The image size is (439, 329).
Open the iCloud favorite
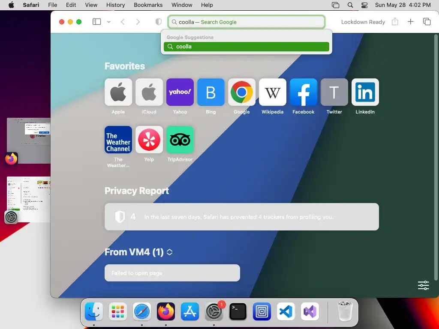(x=149, y=92)
